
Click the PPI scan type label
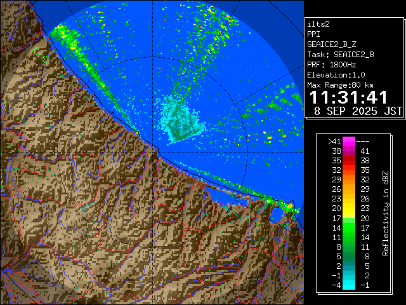313,34
